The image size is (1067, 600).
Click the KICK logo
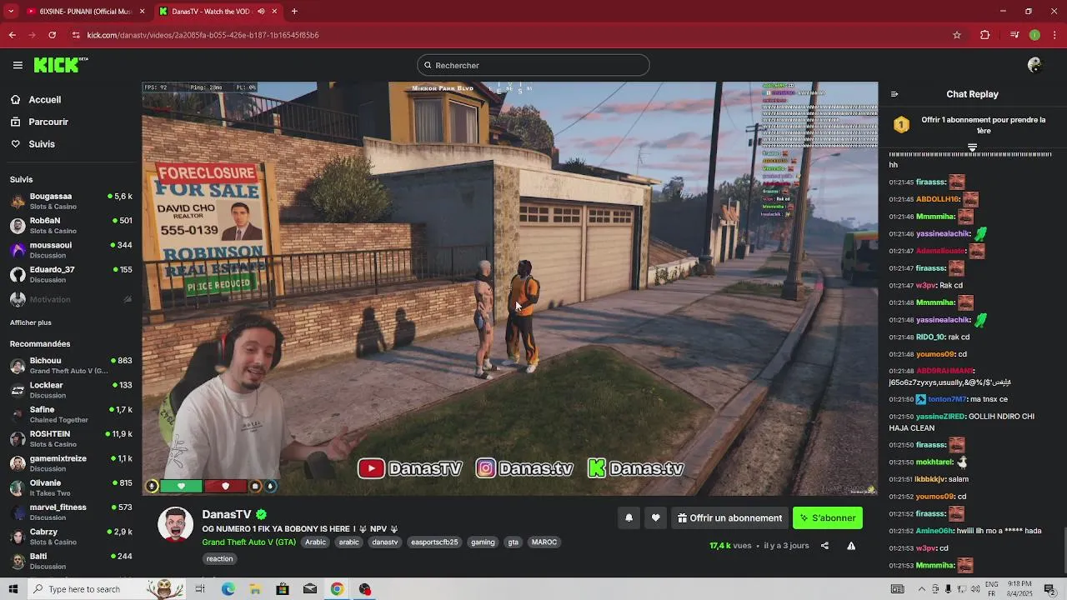click(x=60, y=65)
